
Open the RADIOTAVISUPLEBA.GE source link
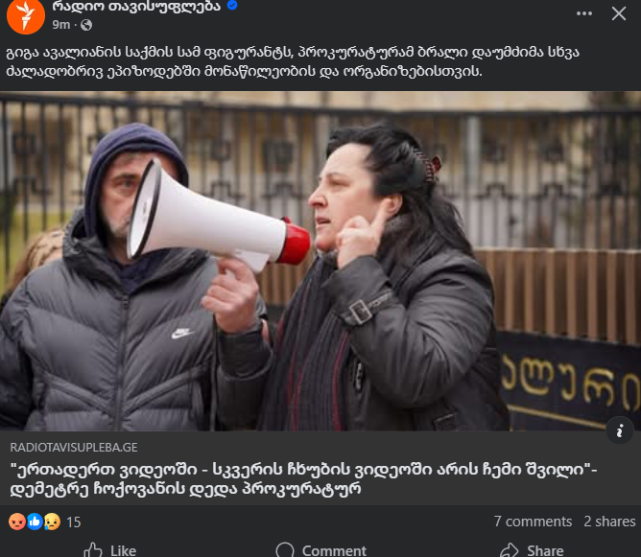click(74, 448)
